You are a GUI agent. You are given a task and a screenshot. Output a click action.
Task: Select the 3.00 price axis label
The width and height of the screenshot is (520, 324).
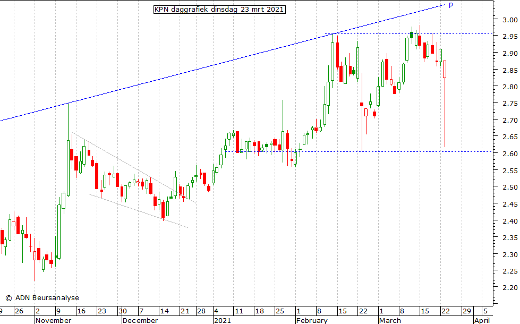point(510,20)
